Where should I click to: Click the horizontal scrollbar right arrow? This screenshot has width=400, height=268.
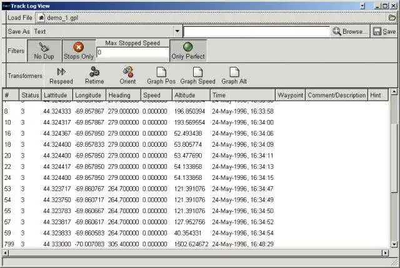385,253
